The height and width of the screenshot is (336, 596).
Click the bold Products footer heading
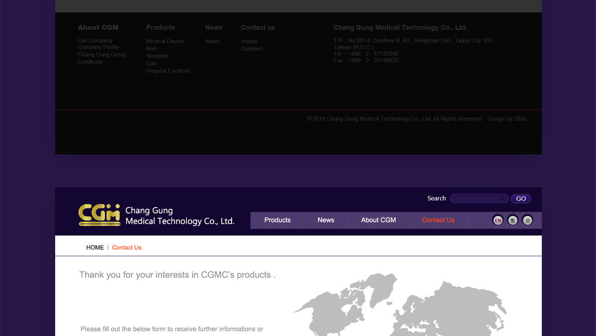tap(160, 28)
